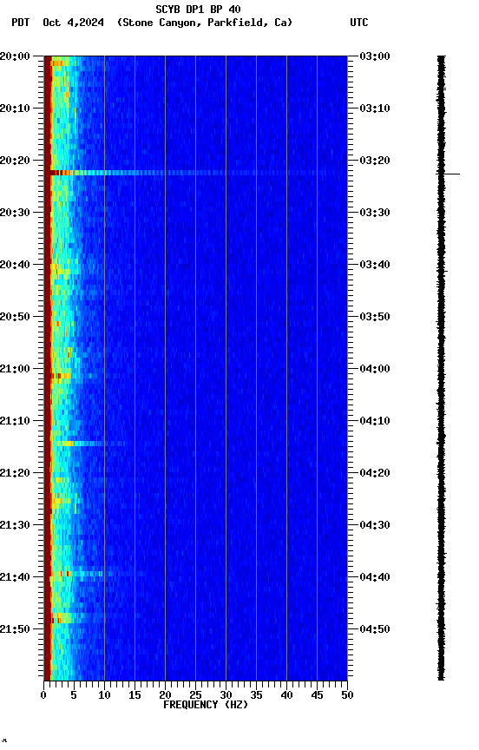Click the 20:50 PDT time label
479x750 pixels.
[15, 317]
